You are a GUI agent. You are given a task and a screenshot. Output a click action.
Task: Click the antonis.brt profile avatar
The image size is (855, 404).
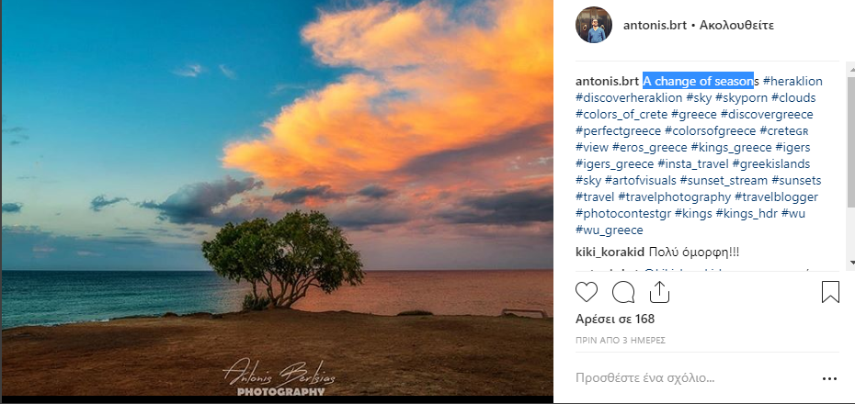594,25
